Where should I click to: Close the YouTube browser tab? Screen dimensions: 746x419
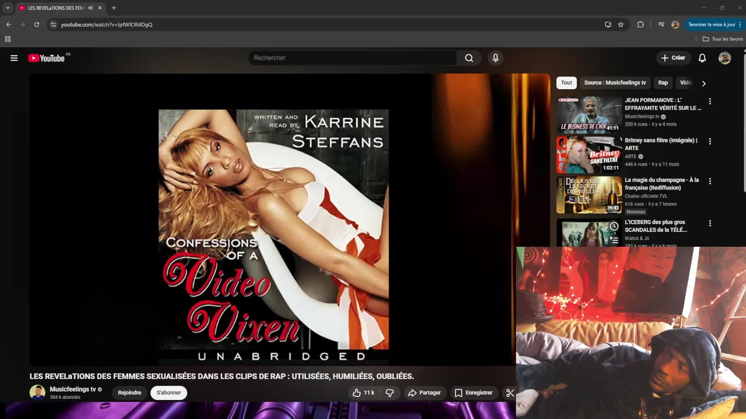[100, 8]
